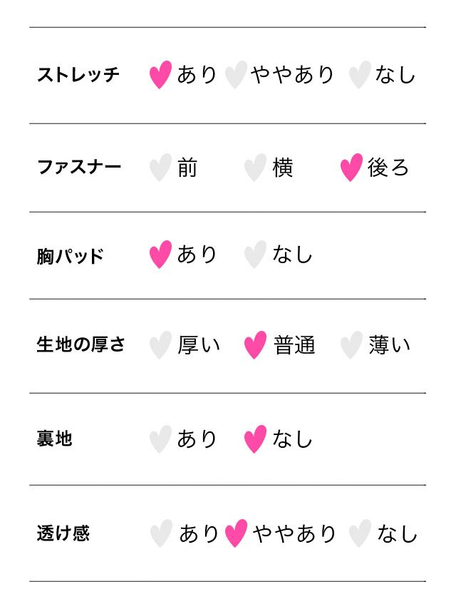Select the gray heart for 裏地 あり

pyautogui.click(x=160, y=439)
